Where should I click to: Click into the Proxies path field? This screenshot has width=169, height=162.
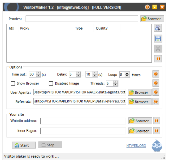click(x=82, y=19)
